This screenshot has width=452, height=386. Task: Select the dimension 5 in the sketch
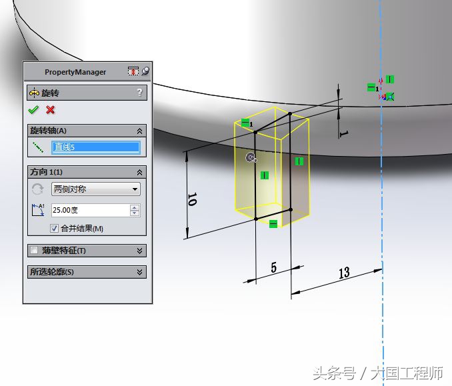coord(273,267)
